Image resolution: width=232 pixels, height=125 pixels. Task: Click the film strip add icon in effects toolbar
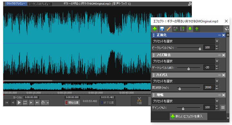click(182, 29)
